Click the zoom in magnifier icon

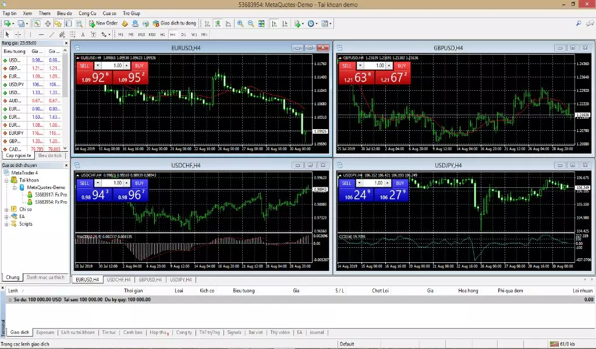(x=240, y=23)
